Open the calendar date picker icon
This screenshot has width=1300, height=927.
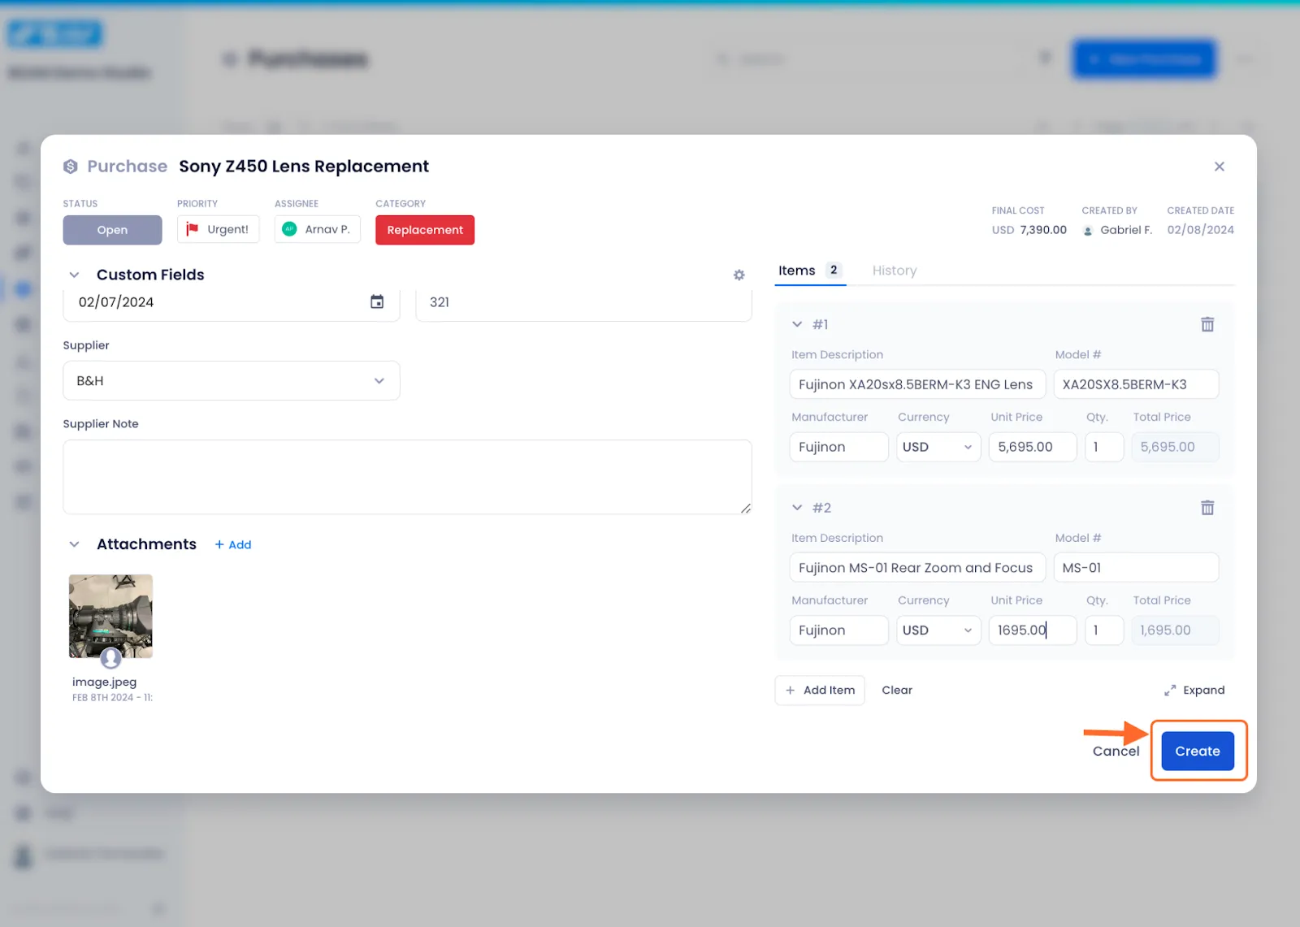377,301
